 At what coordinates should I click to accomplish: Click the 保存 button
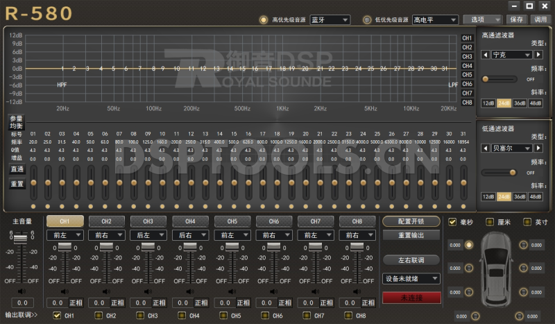516,19
